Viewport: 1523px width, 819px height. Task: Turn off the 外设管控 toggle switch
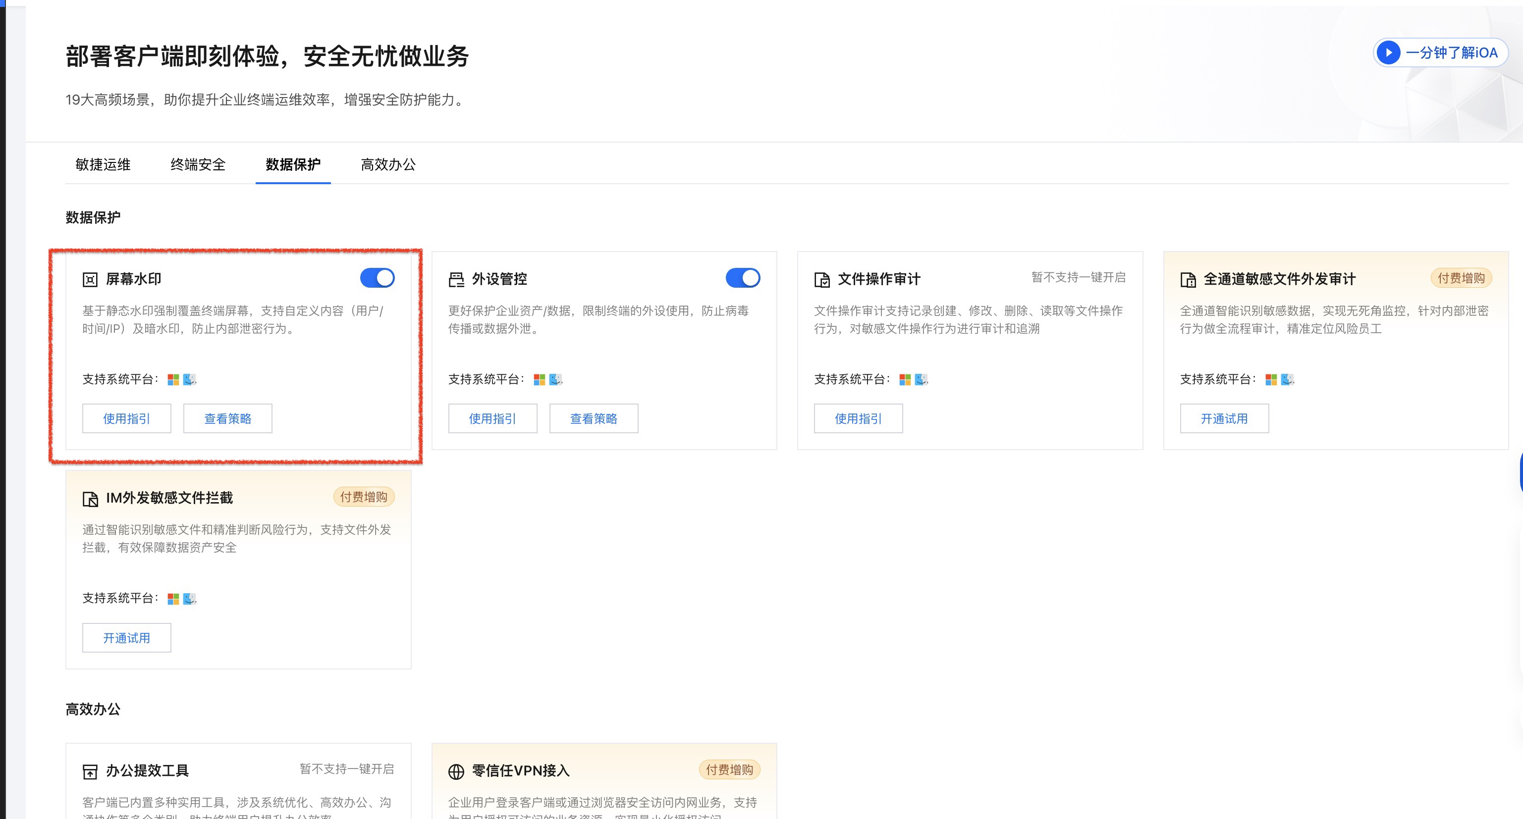coord(743,278)
